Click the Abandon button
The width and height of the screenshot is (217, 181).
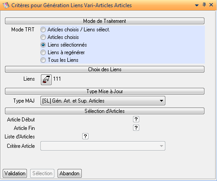coord(70,173)
